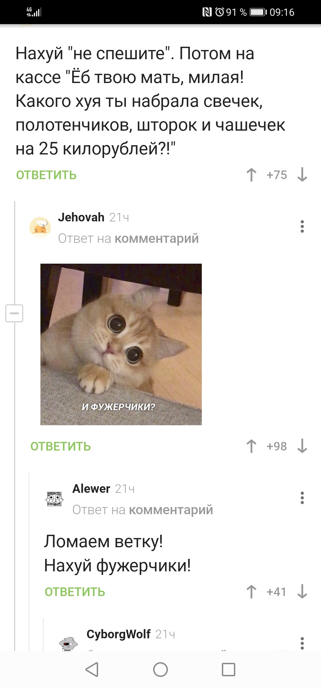The width and height of the screenshot is (321, 688).
Task: Tap Jehovah's avatar icon
Action: pos(40,227)
